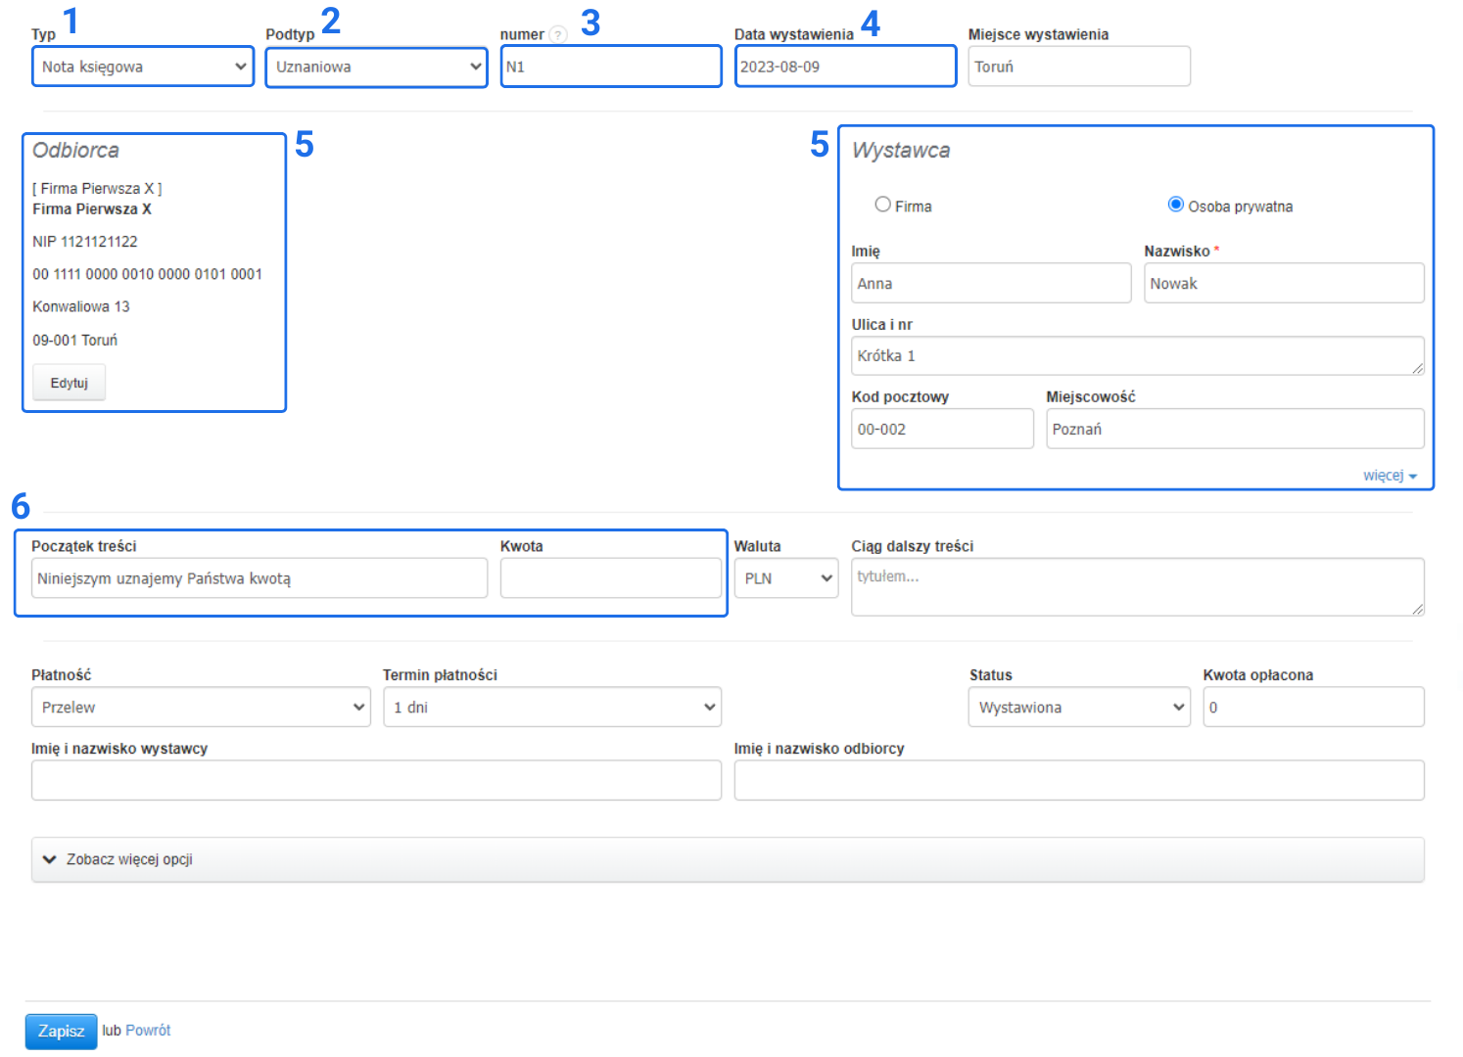Open the Termin płatności dropdown
1463x1057 pixels.
coord(552,708)
